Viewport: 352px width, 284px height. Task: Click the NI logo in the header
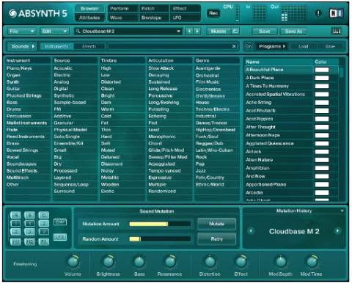[x=337, y=13]
